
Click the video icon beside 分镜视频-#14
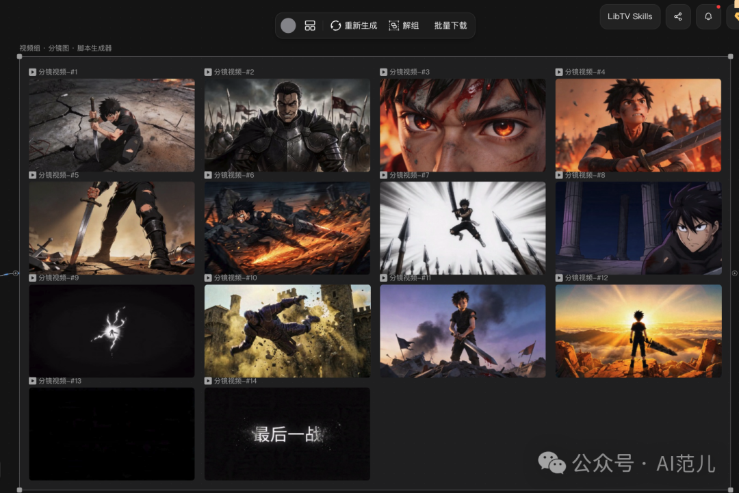[x=208, y=381]
